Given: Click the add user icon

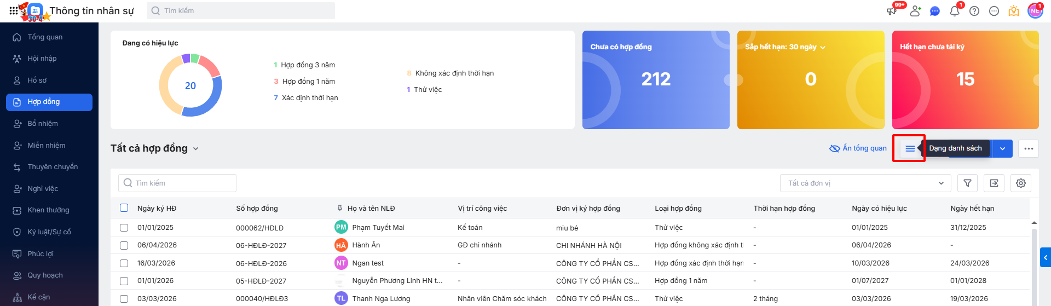Looking at the screenshot, I should click(915, 11).
